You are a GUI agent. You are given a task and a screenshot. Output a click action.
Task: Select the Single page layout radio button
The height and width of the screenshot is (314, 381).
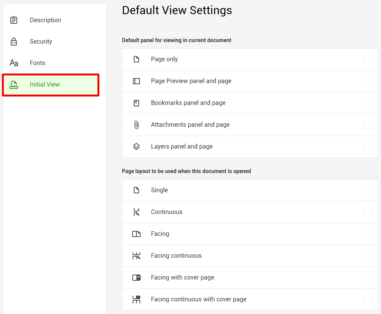pyautogui.click(x=367, y=190)
